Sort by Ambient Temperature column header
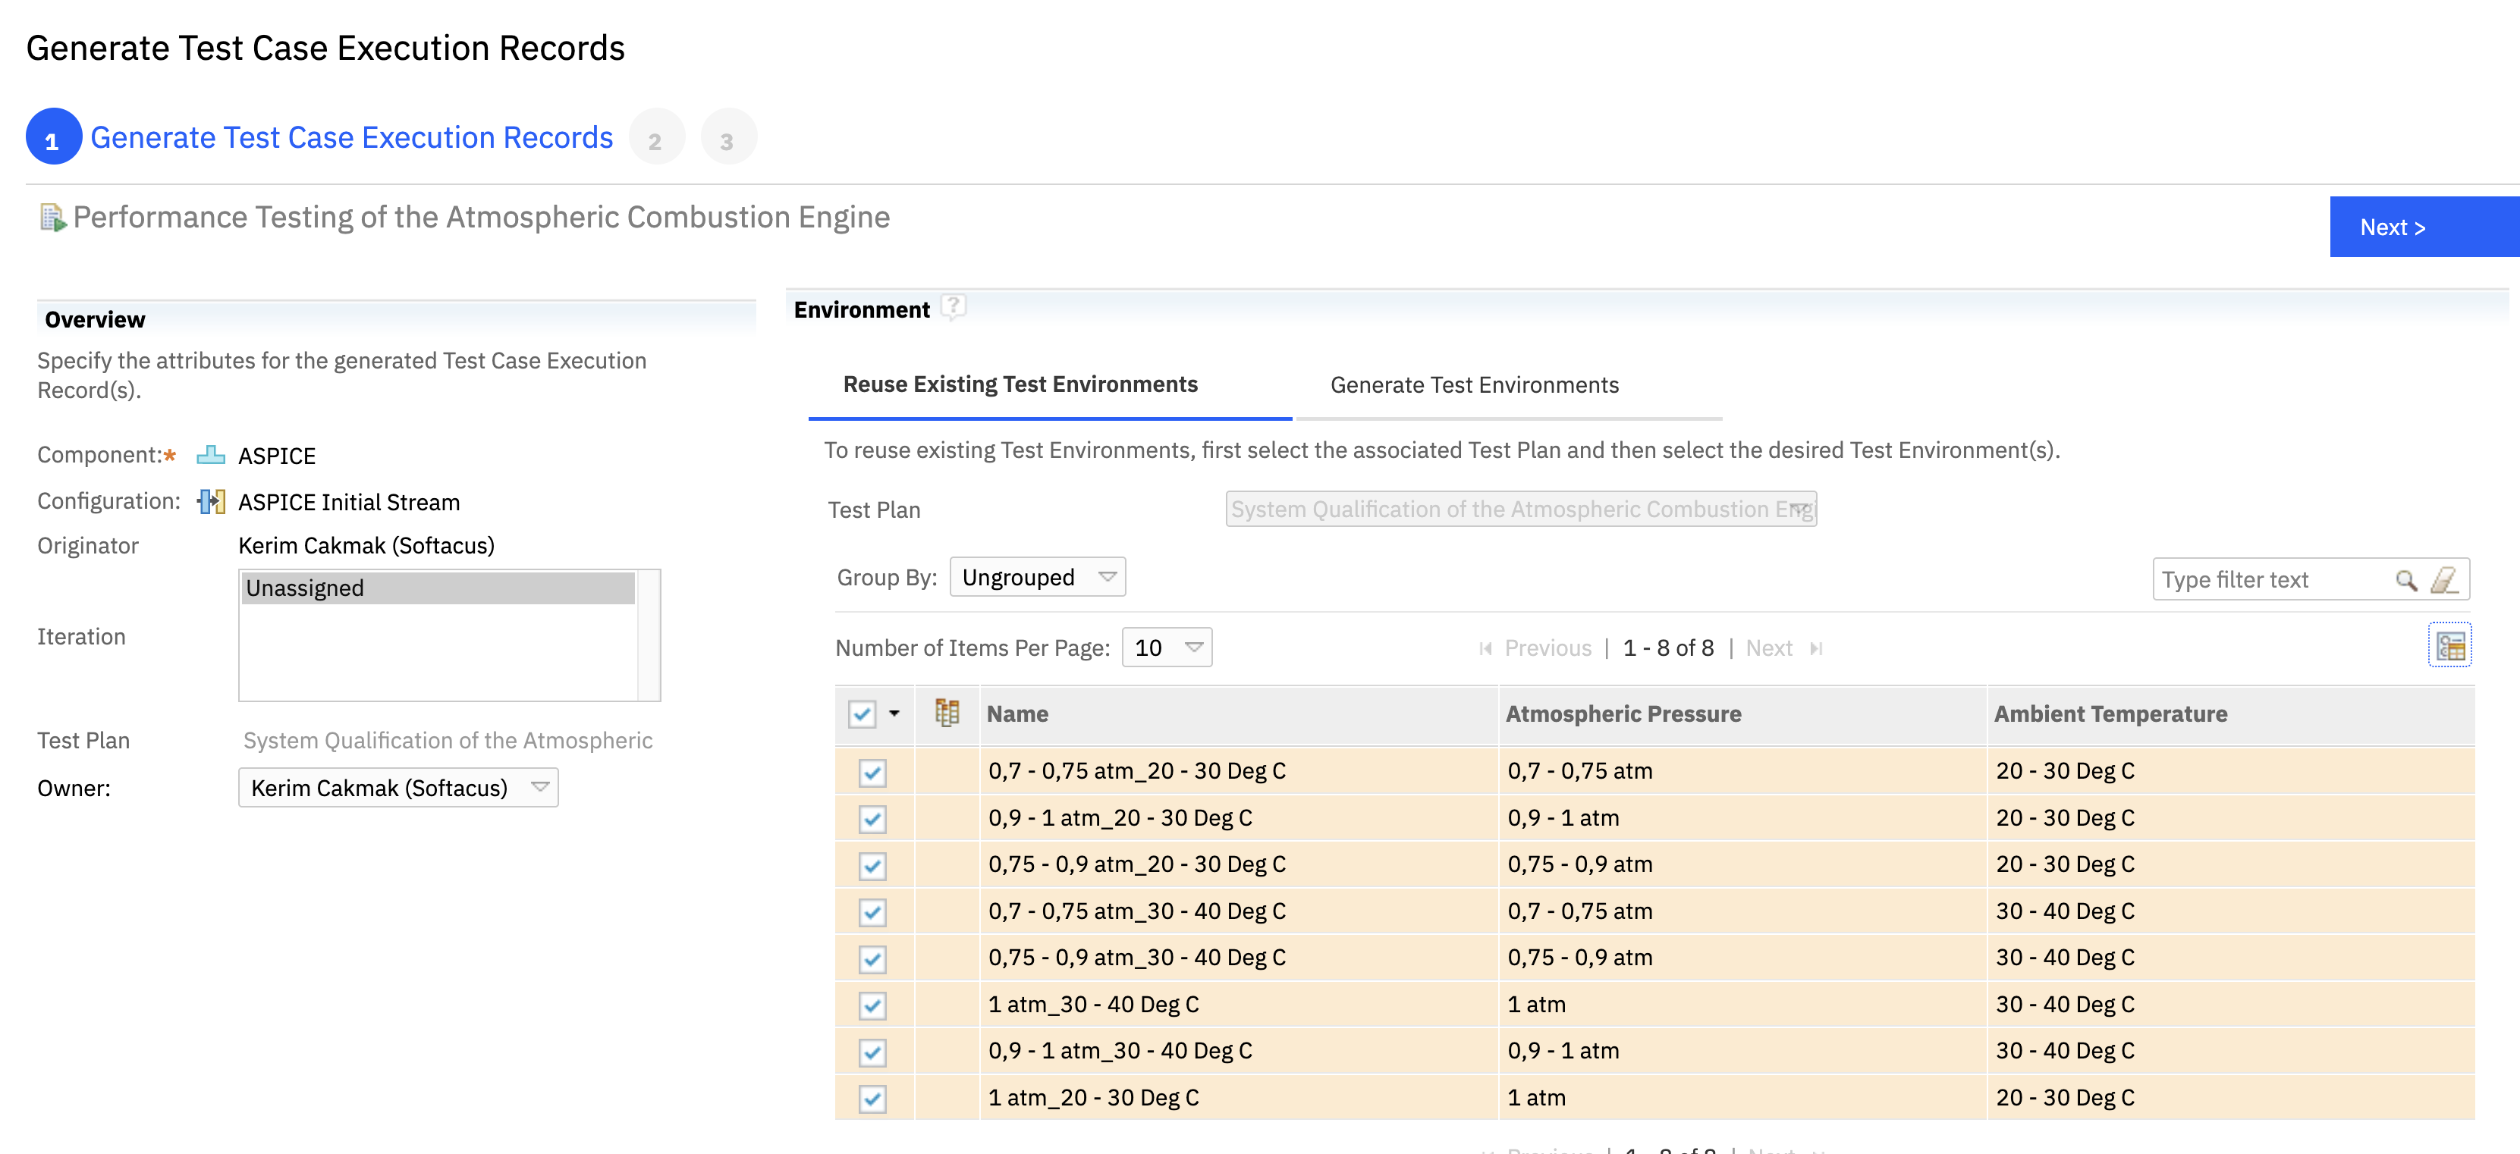This screenshot has height=1154, width=2520. [2110, 714]
